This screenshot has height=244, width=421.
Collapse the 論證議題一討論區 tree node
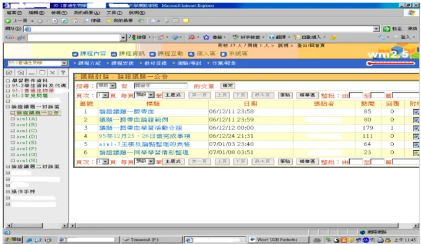click(8, 107)
